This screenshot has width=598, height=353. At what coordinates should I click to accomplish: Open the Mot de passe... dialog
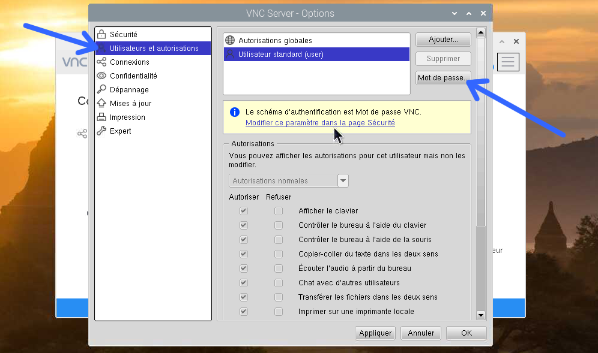point(443,78)
